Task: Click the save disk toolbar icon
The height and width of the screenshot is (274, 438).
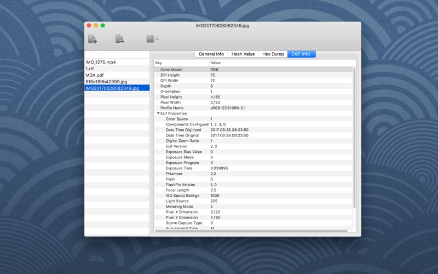Action: [x=150, y=39]
